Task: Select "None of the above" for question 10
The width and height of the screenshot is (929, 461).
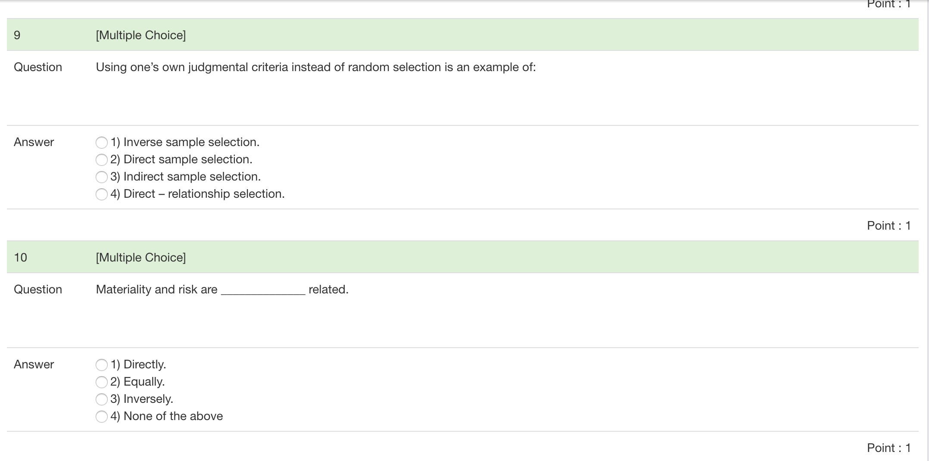Action: coord(102,416)
